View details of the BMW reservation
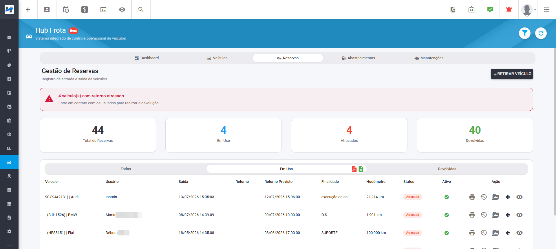The image size is (556, 249). [520, 215]
